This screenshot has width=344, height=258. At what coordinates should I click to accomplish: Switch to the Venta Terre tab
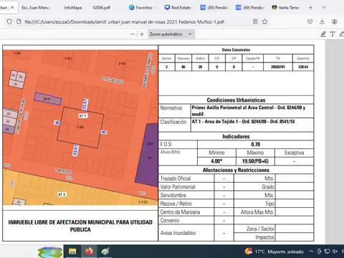coord(286,8)
